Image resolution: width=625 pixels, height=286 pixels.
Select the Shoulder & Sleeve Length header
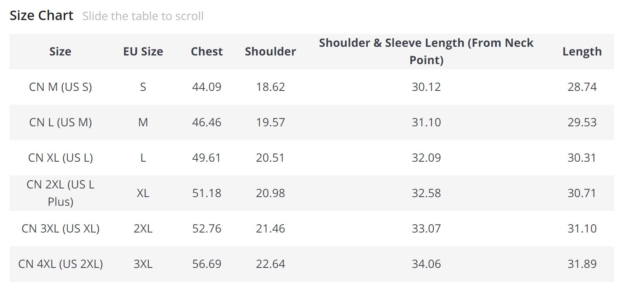[x=426, y=51]
